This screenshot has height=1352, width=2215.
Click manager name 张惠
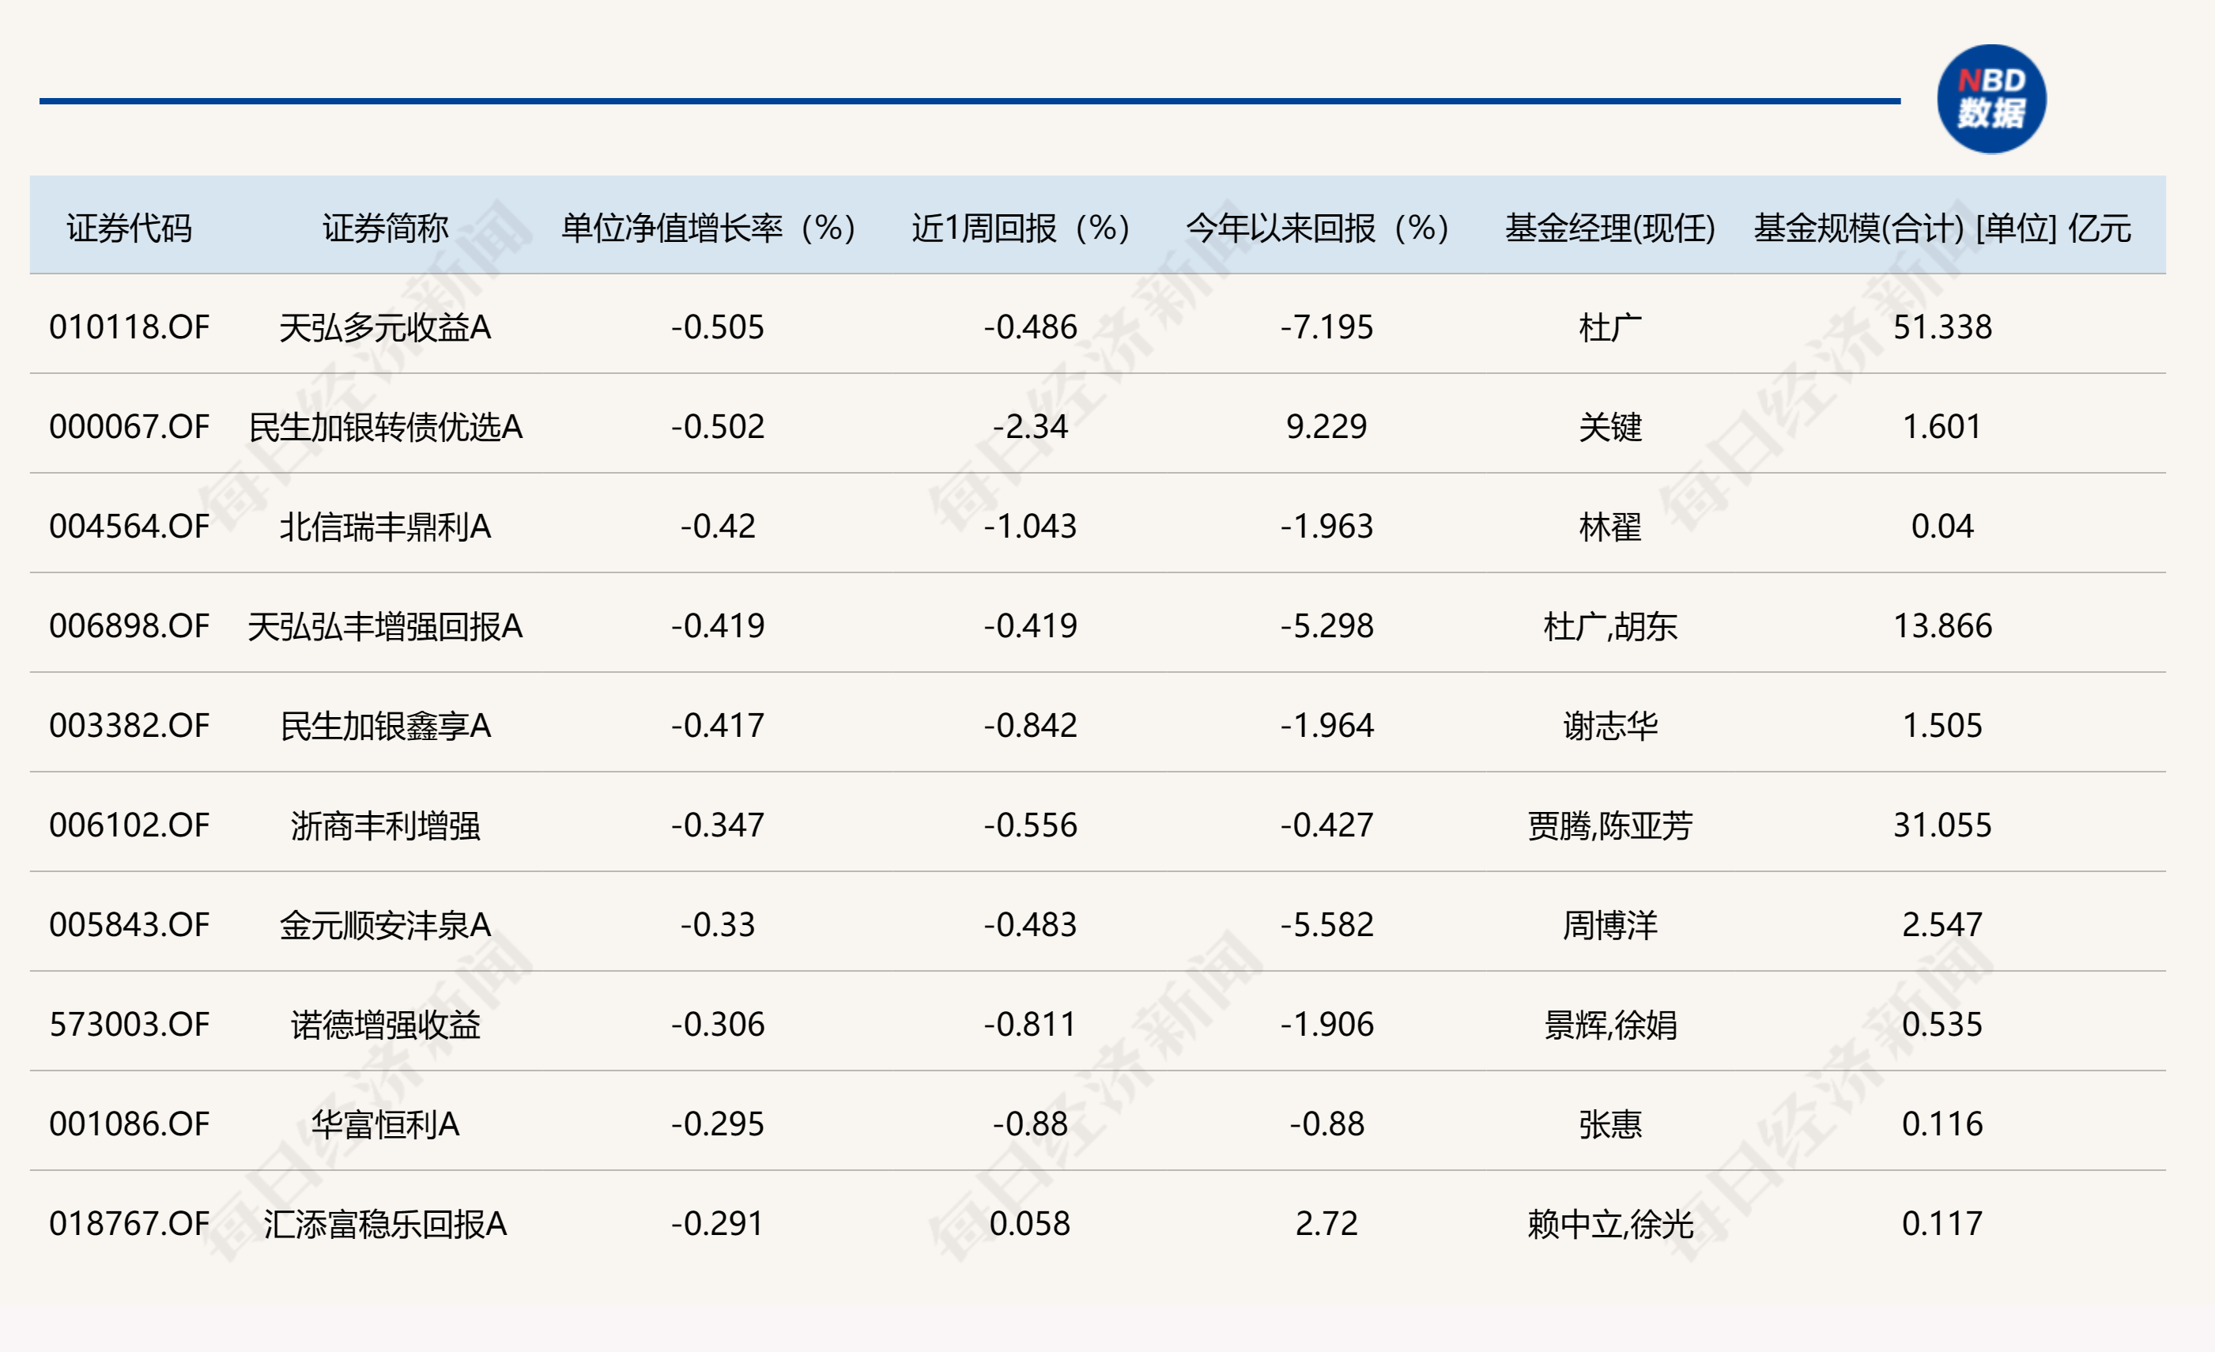(x=1610, y=1125)
